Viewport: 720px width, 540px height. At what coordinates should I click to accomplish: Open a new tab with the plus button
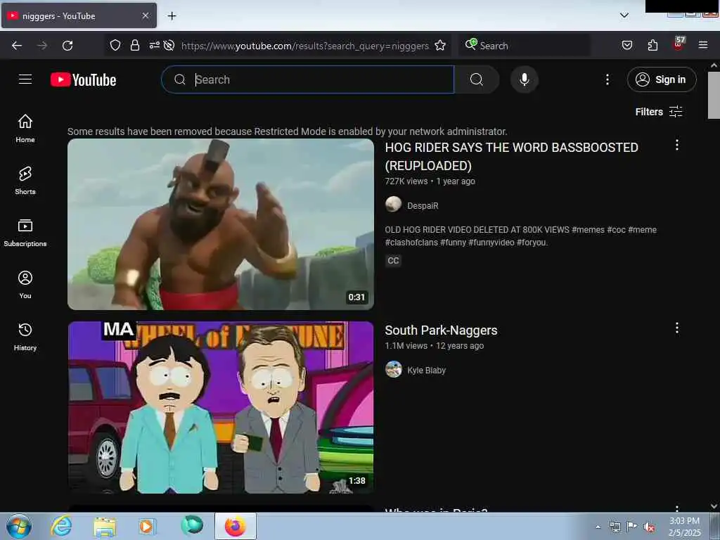(x=172, y=16)
